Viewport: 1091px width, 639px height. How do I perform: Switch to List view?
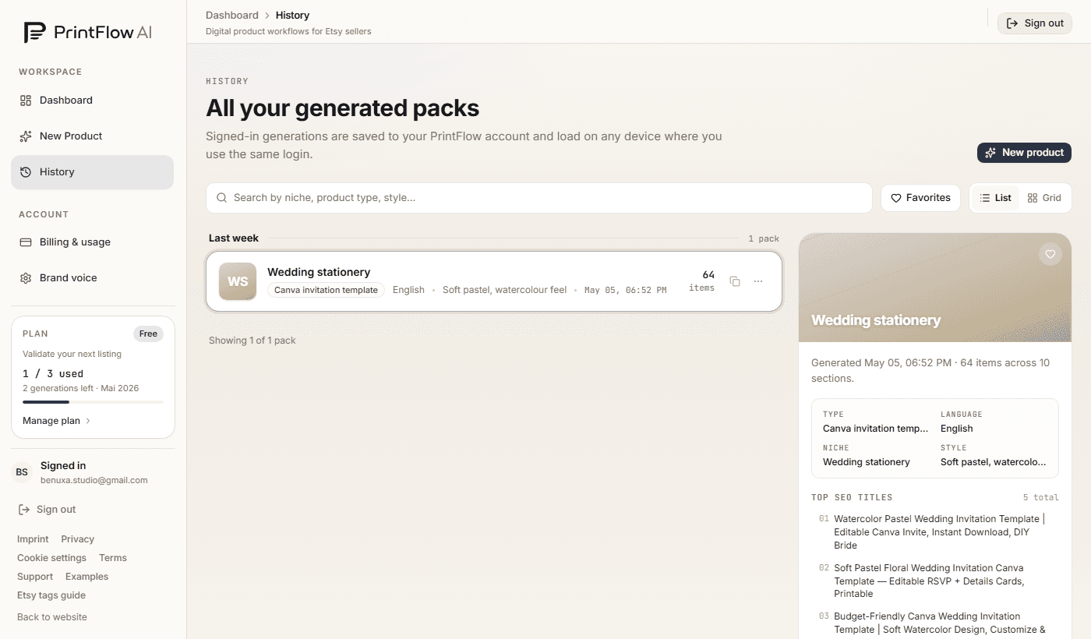[996, 198]
